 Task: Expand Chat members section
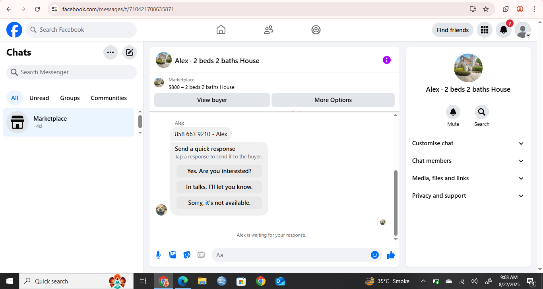(468, 161)
